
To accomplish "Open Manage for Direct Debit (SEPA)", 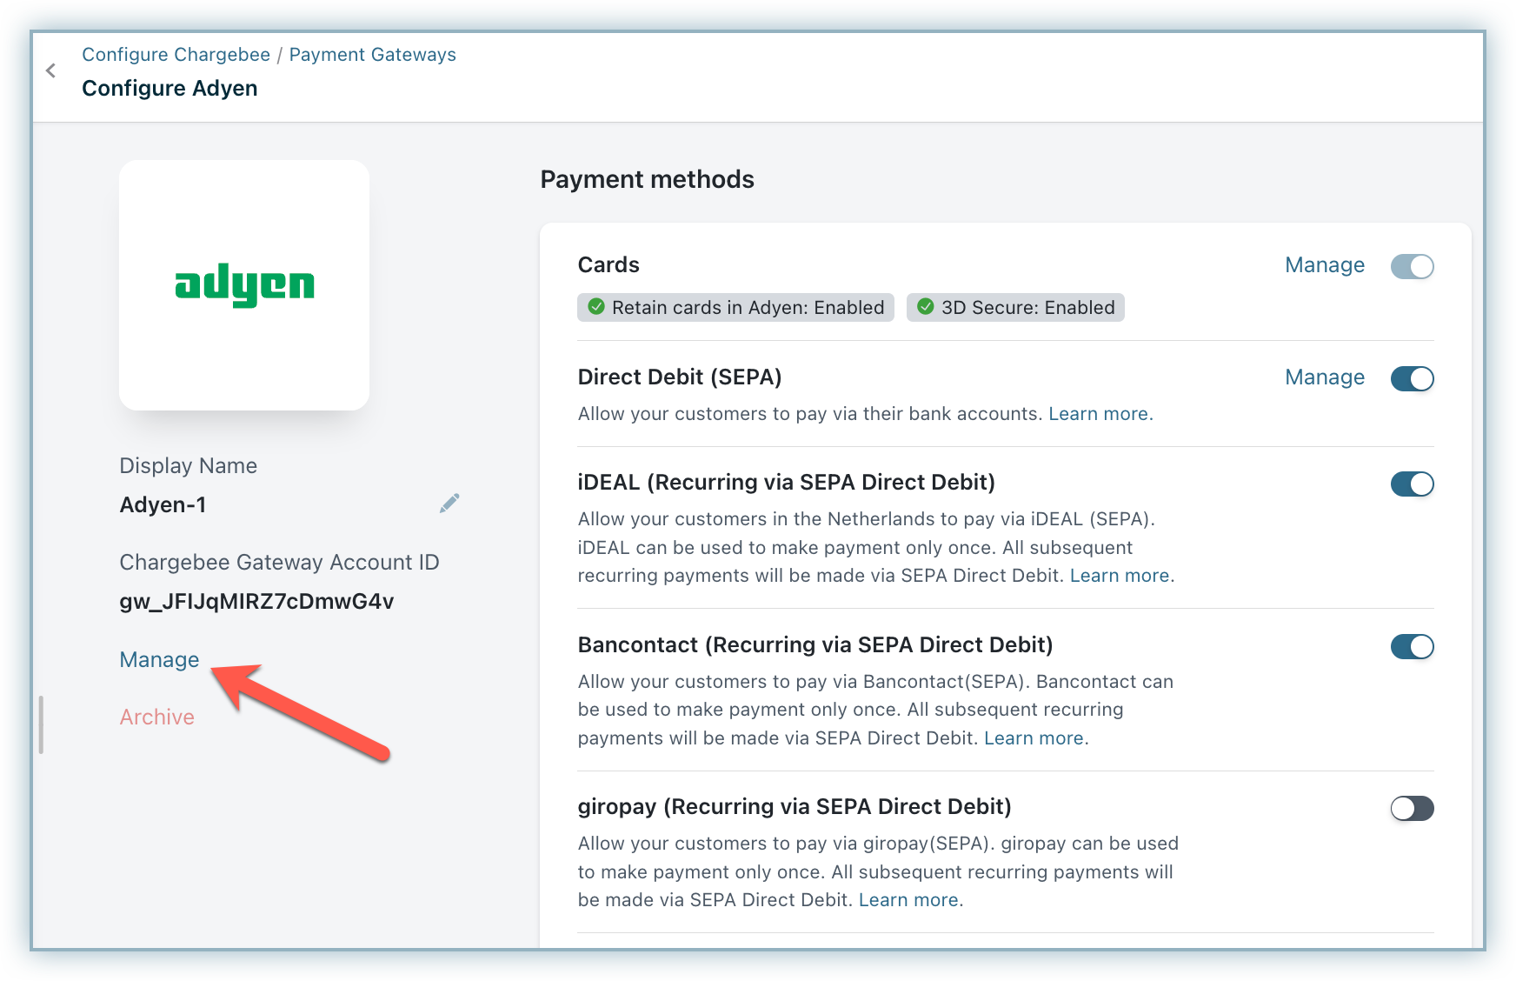I will tap(1325, 377).
